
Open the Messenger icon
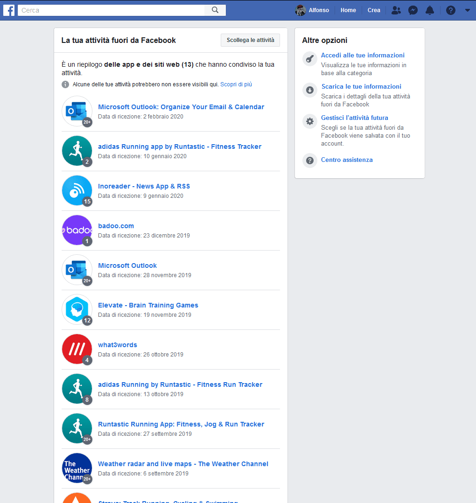click(413, 10)
